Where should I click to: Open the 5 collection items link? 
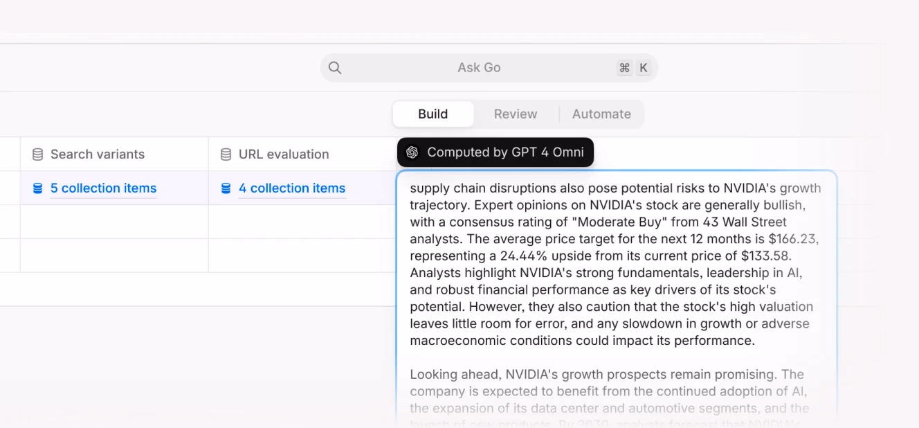[x=104, y=188]
